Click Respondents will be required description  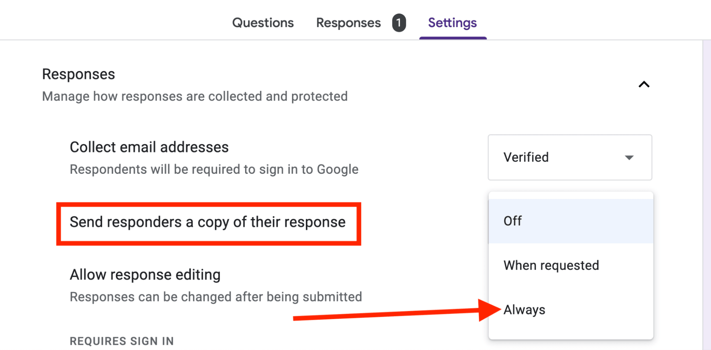coord(214,169)
